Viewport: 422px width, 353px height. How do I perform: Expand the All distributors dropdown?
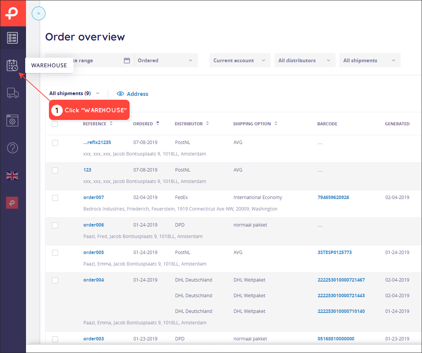[305, 60]
